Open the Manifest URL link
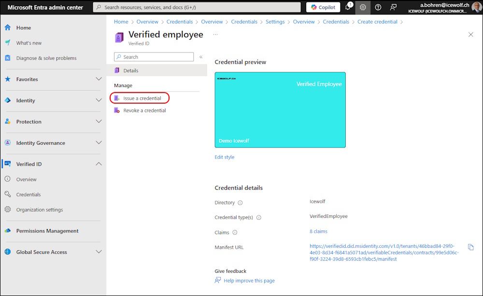The height and width of the screenshot is (296, 483). pyautogui.click(x=384, y=253)
